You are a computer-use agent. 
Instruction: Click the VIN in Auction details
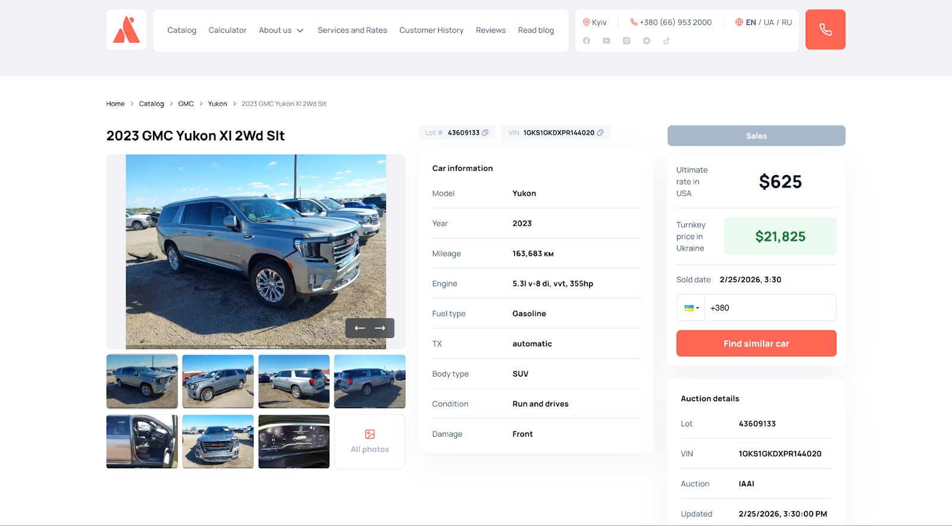[780, 454]
